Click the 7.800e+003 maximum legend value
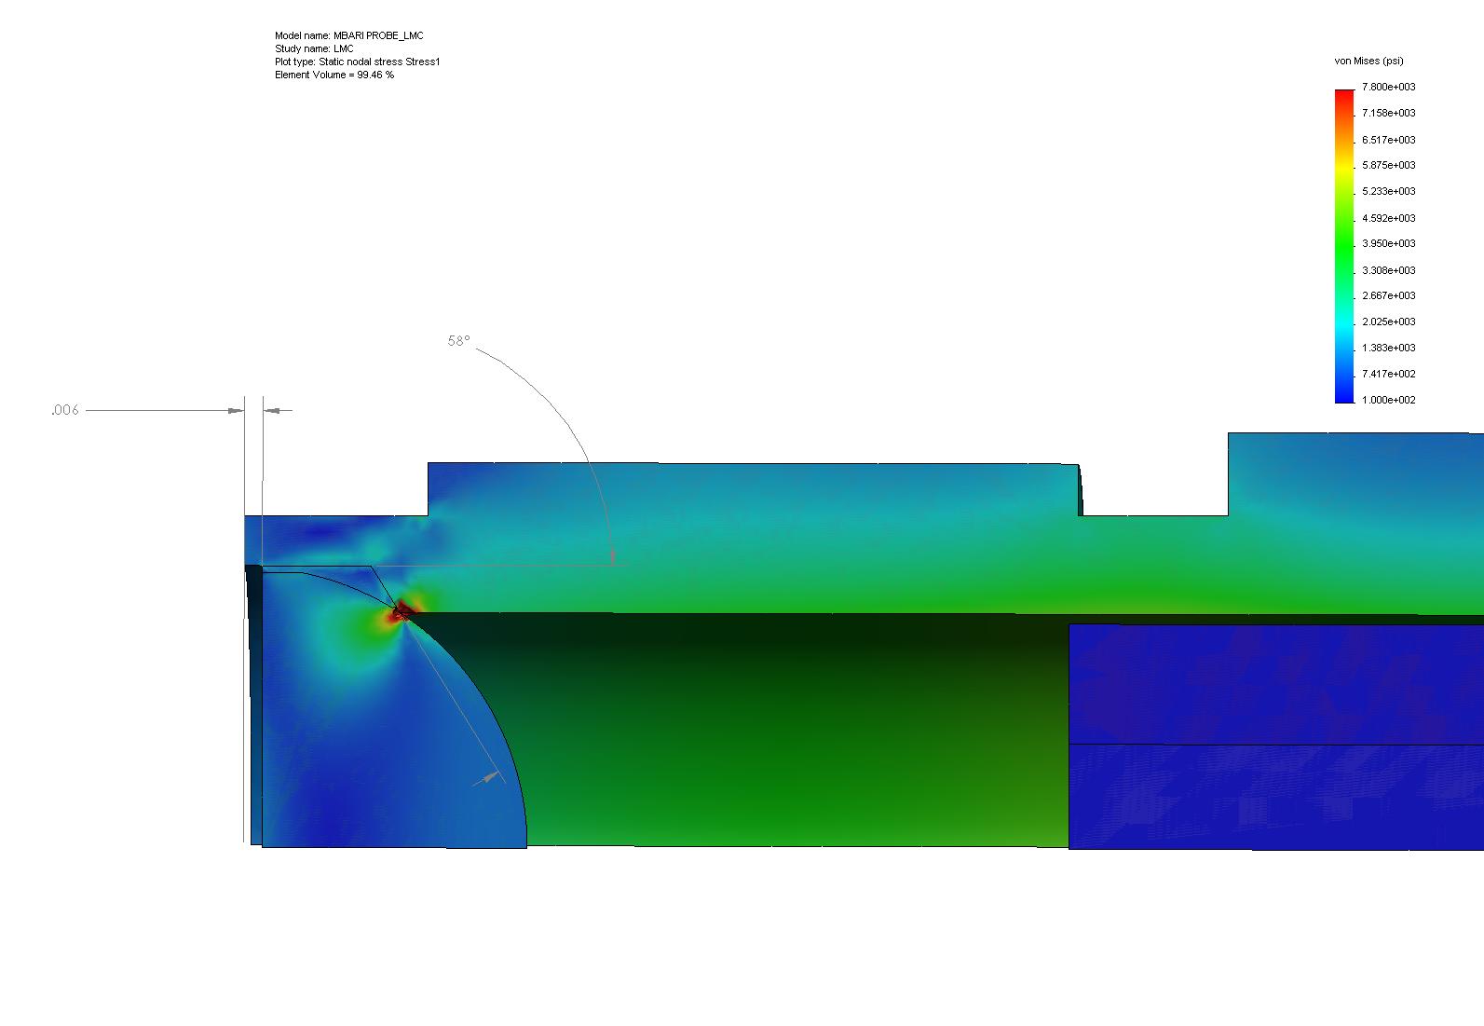This screenshot has width=1484, height=1026. [1388, 87]
